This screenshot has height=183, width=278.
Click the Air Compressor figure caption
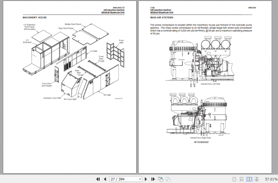[x=201, y=142]
